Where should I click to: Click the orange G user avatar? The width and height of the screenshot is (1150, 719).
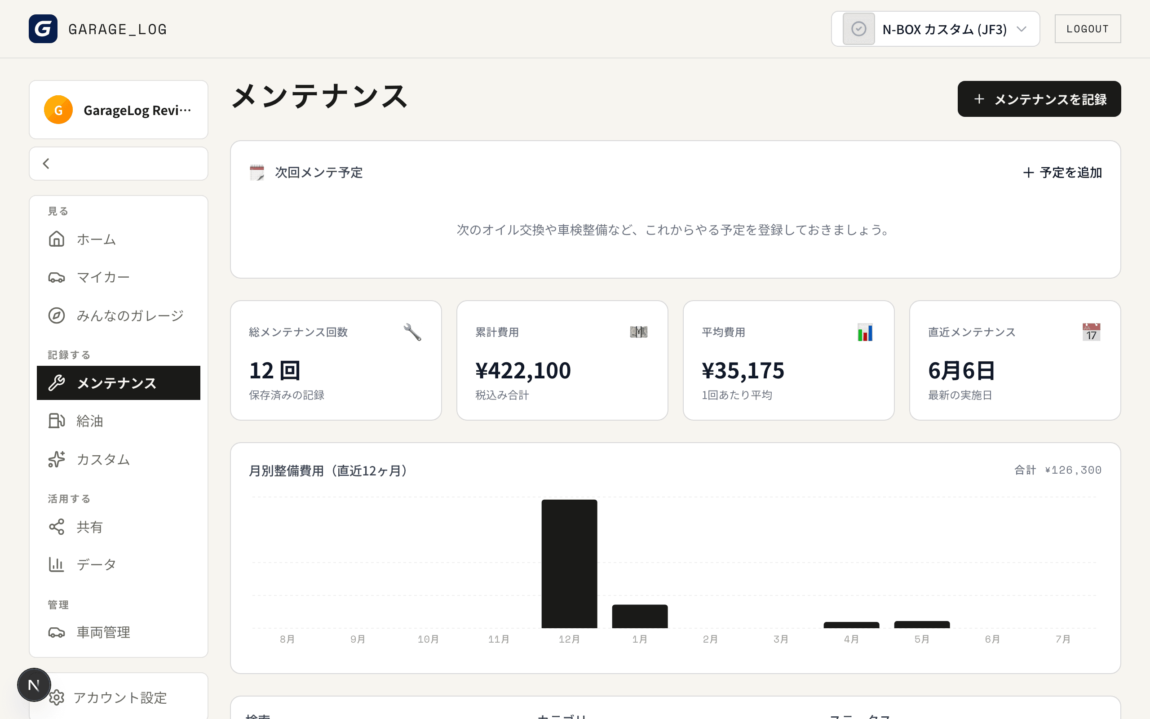[58, 110]
